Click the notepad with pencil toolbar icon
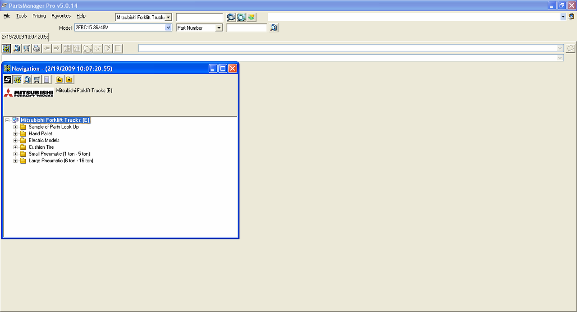This screenshot has width=577, height=312. (x=108, y=48)
